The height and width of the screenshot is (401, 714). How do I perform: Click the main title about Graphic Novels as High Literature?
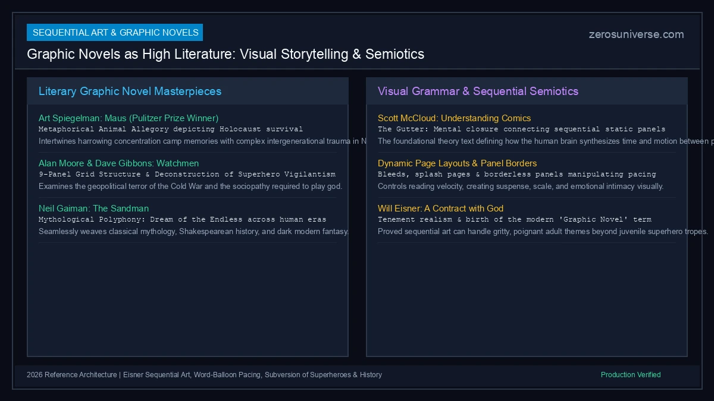click(226, 54)
